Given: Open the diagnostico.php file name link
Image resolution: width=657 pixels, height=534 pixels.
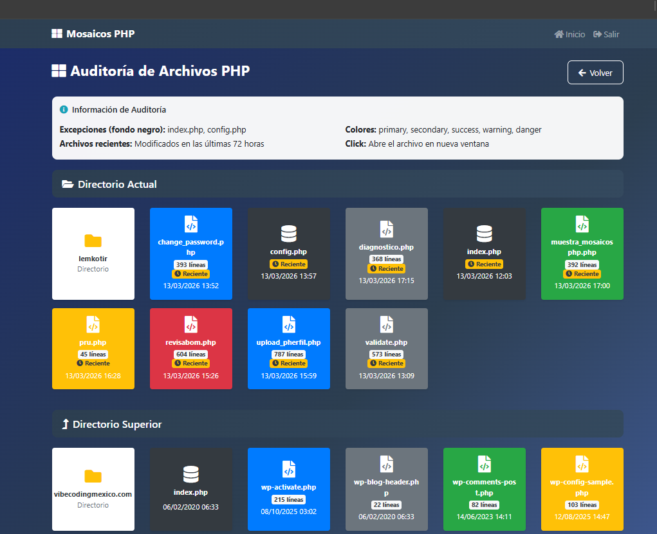Looking at the screenshot, I should pos(386,247).
